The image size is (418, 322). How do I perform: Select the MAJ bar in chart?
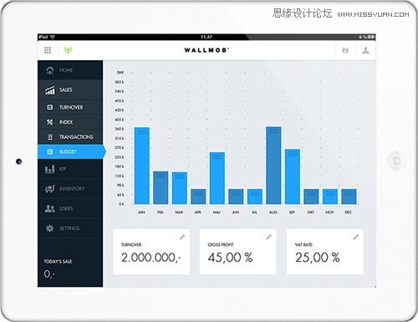pyautogui.click(x=217, y=178)
